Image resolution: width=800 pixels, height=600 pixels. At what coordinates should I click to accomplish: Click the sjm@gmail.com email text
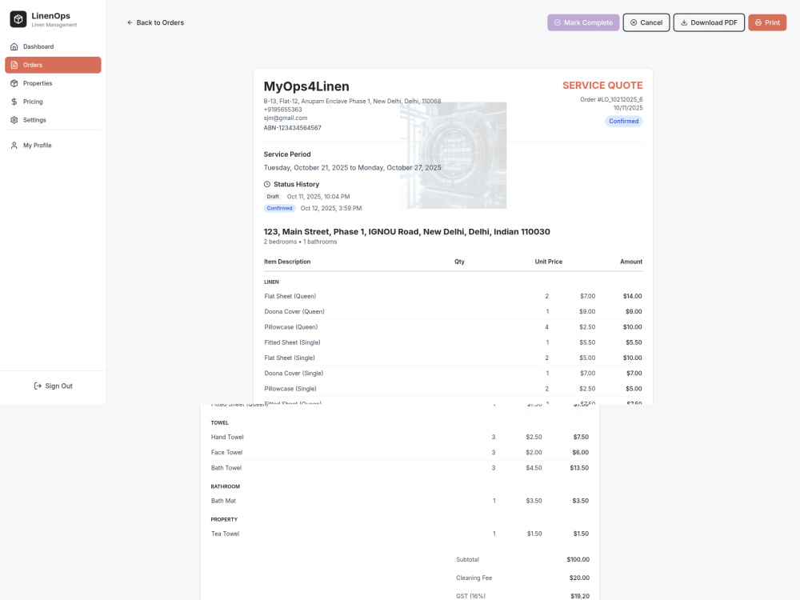click(x=286, y=118)
